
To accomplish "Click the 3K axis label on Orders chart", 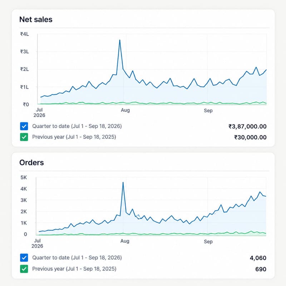I will coord(24,200).
